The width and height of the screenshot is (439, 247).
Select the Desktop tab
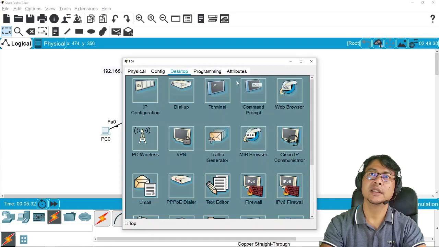click(179, 71)
